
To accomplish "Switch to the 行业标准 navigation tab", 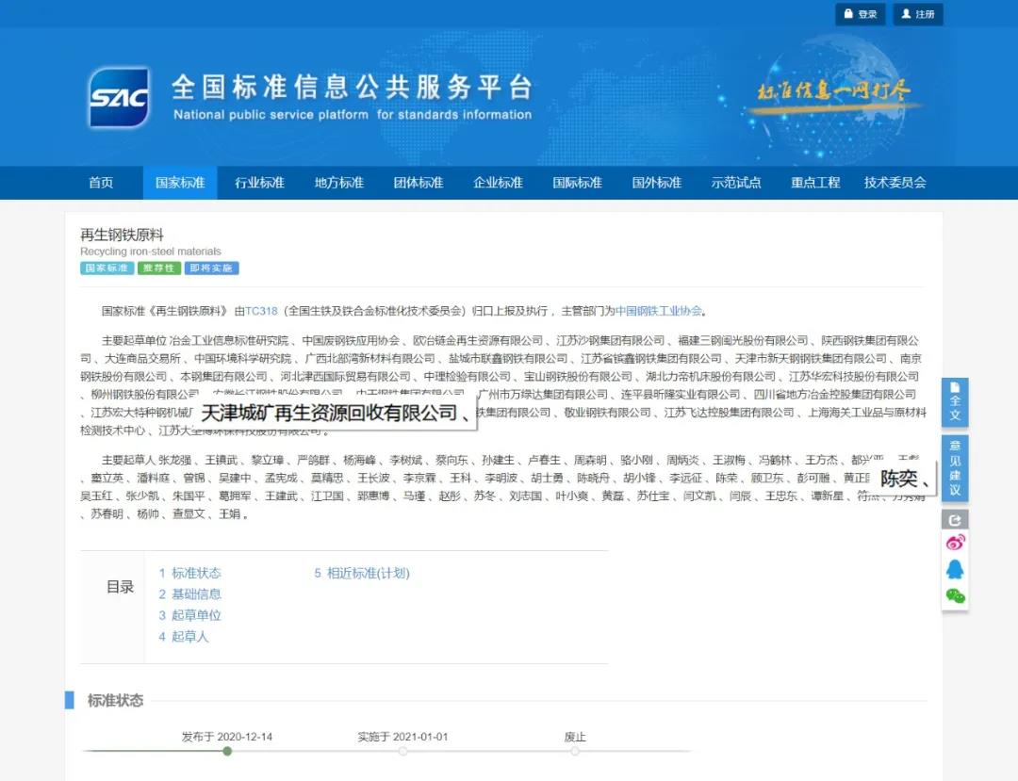I will (x=259, y=183).
